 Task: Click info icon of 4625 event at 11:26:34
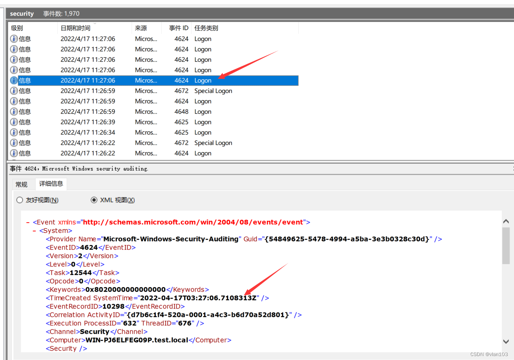point(14,132)
